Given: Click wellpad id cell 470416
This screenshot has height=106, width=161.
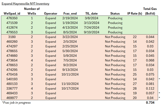Looking at the screenshot, I should (x=12, y=74).
